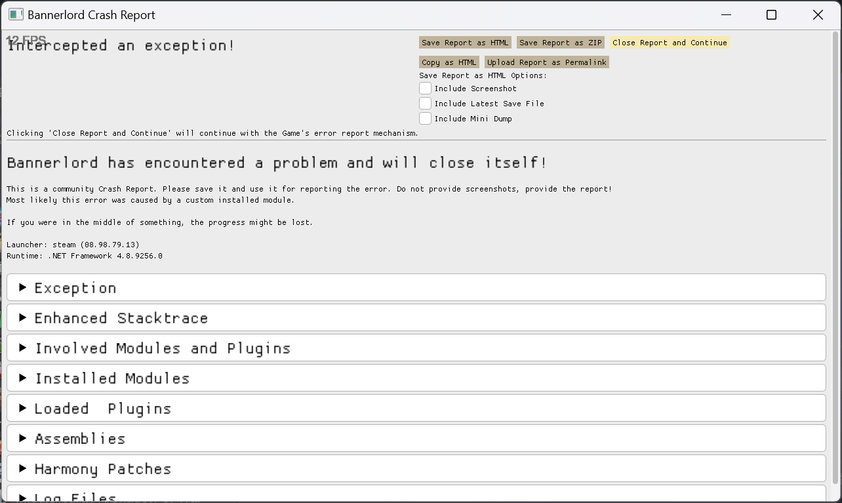Viewport: 842px width, 503px height.
Task: Close the Bannerlord Crash Report window
Action: click(x=818, y=14)
